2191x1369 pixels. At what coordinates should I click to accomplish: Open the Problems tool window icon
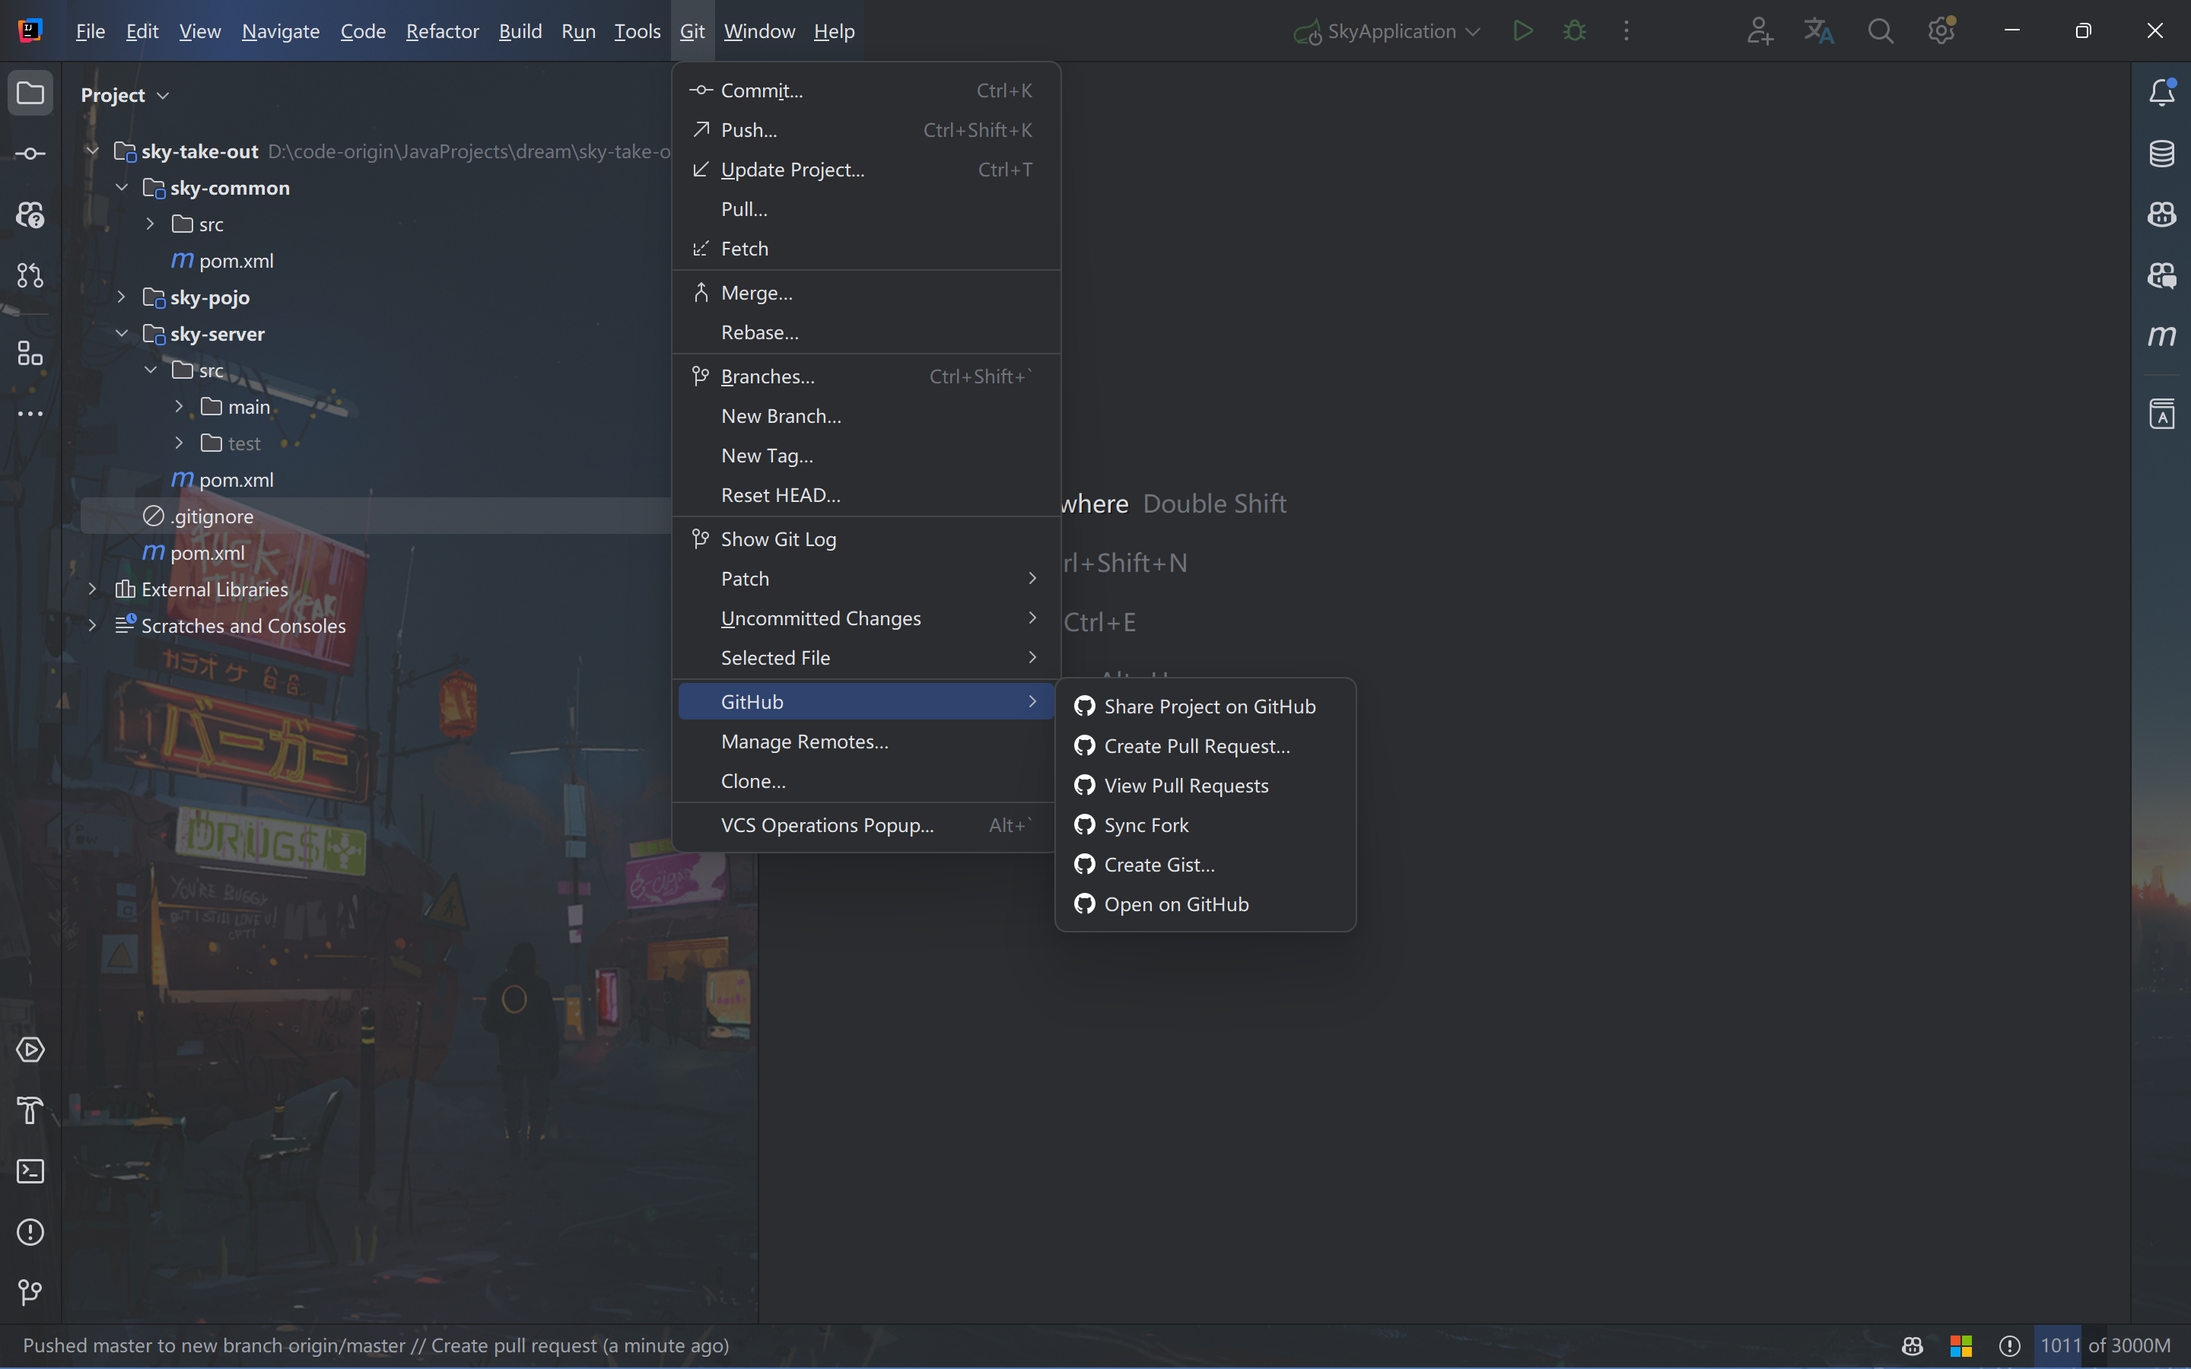(30, 1232)
